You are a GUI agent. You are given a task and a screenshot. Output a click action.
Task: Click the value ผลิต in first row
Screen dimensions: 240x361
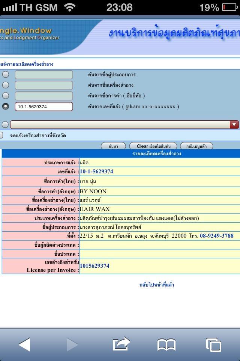(84, 162)
